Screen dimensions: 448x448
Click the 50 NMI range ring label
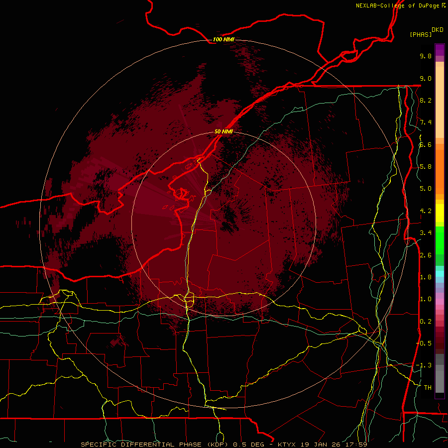pyautogui.click(x=224, y=132)
